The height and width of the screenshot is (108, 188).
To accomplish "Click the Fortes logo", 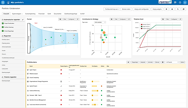I will point(165,2).
